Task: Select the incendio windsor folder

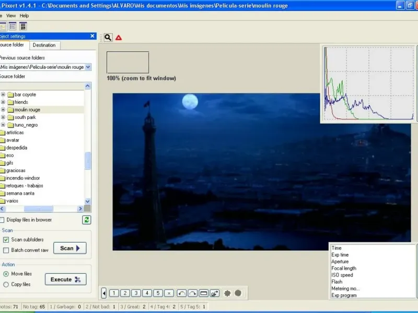Action: 22,178
